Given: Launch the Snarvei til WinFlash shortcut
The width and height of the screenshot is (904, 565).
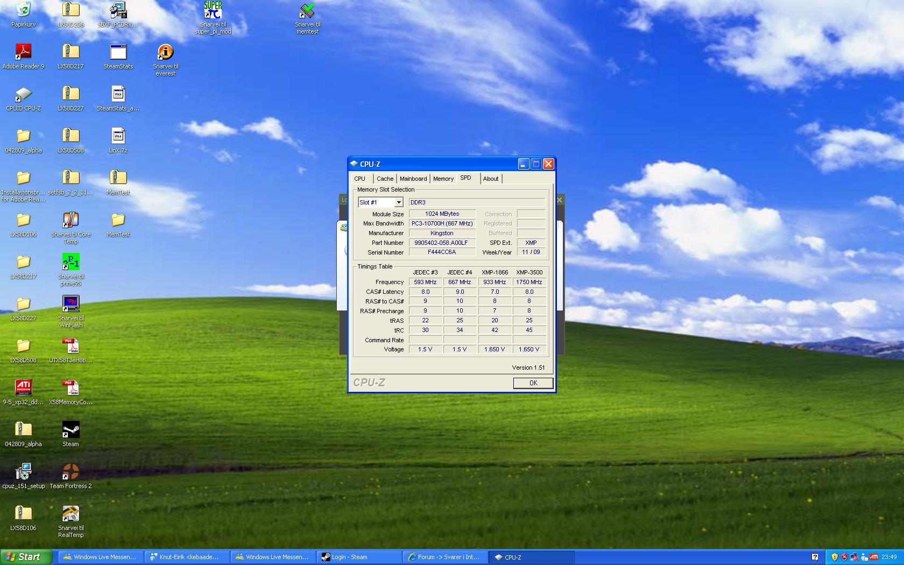Looking at the screenshot, I should pos(70,312).
